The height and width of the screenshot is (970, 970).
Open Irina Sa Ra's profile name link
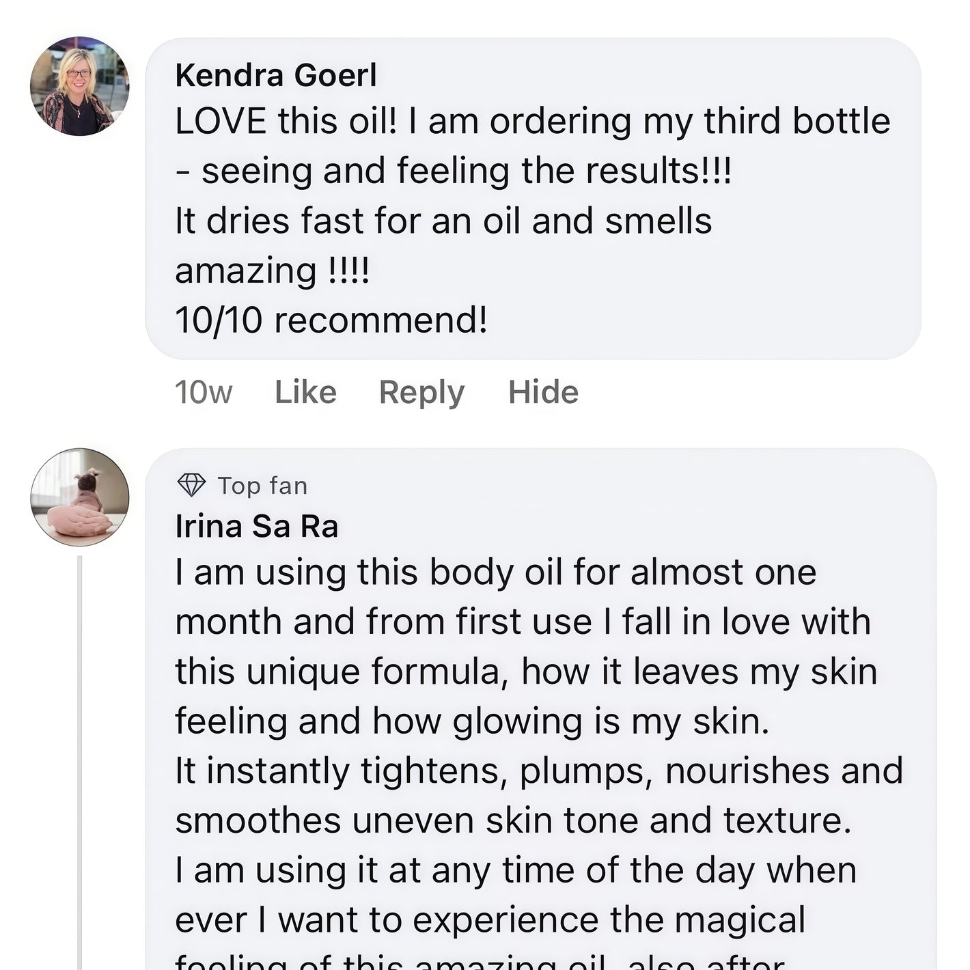257,526
